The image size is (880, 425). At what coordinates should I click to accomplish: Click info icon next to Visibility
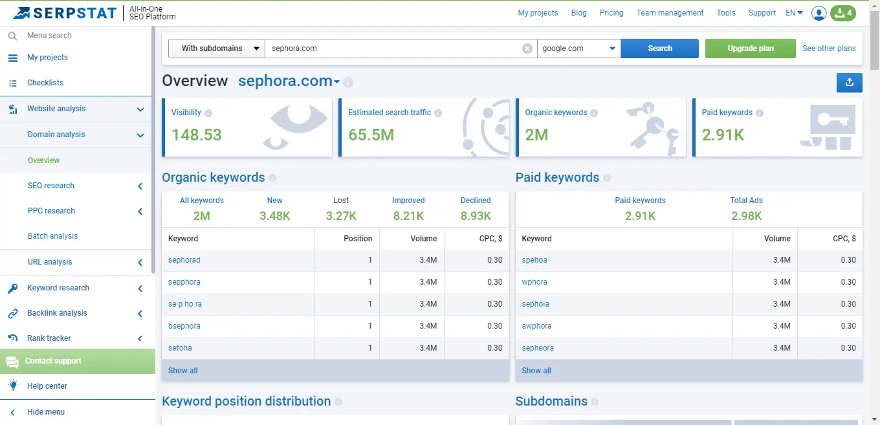tap(208, 113)
